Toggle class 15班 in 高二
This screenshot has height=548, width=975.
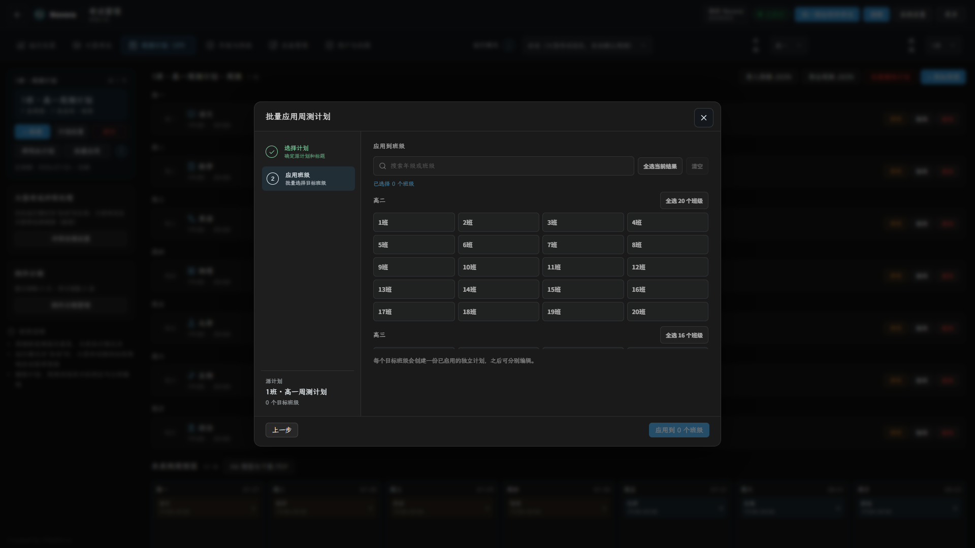tap(583, 289)
